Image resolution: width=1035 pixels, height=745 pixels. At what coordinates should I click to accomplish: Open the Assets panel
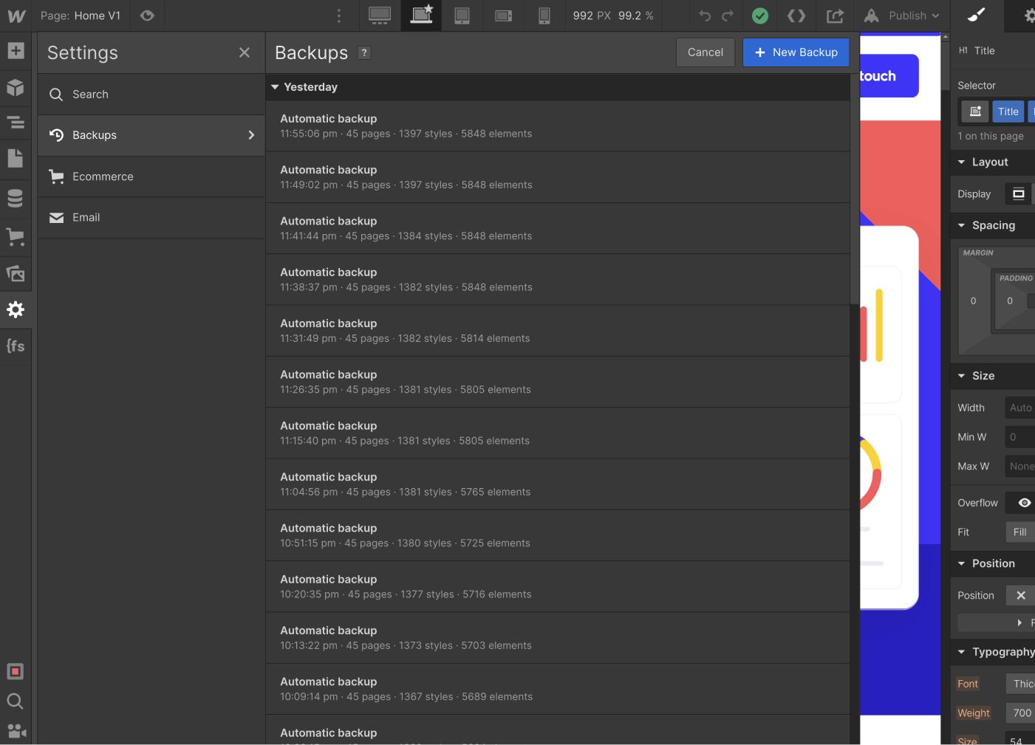(16, 273)
